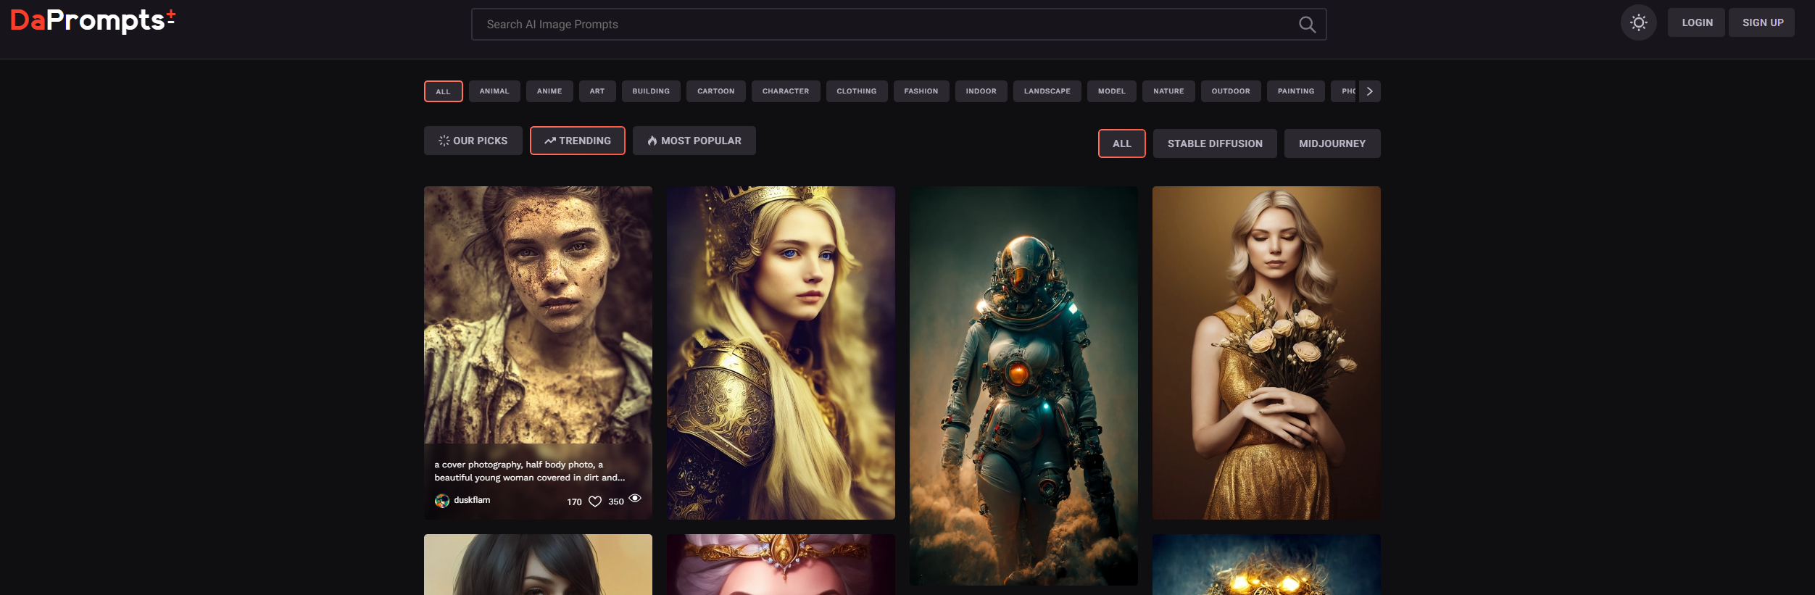Filter by INDOOR category
Image resolution: width=1815 pixels, height=595 pixels.
(981, 91)
